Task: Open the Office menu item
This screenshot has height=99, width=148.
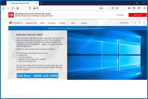Action: pyautogui.click(x=42, y=23)
